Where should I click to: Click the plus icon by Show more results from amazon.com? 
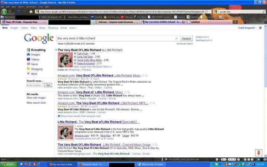pyautogui.click(x=59, y=116)
